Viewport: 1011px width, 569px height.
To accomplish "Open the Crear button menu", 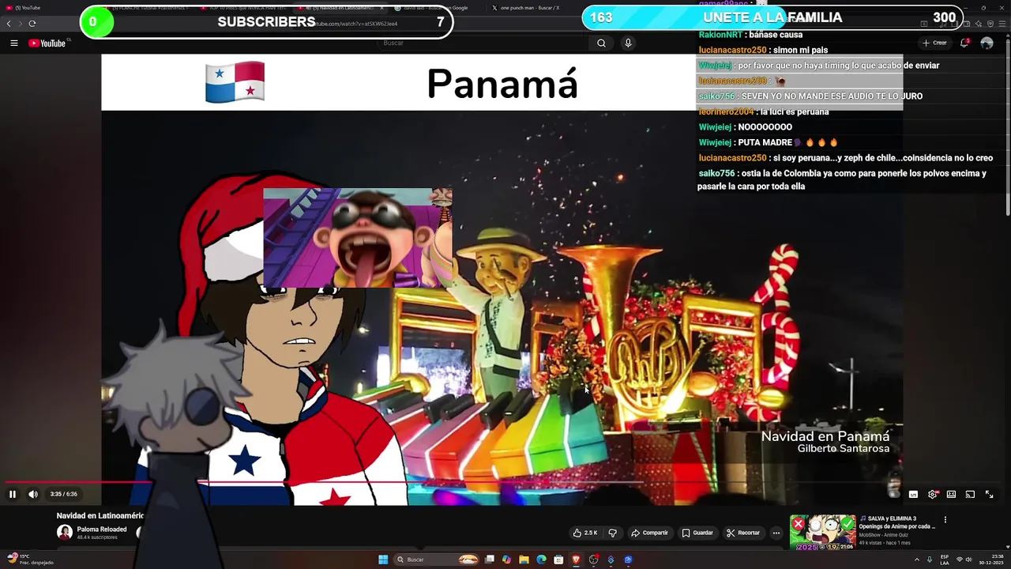I will point(934,43).
